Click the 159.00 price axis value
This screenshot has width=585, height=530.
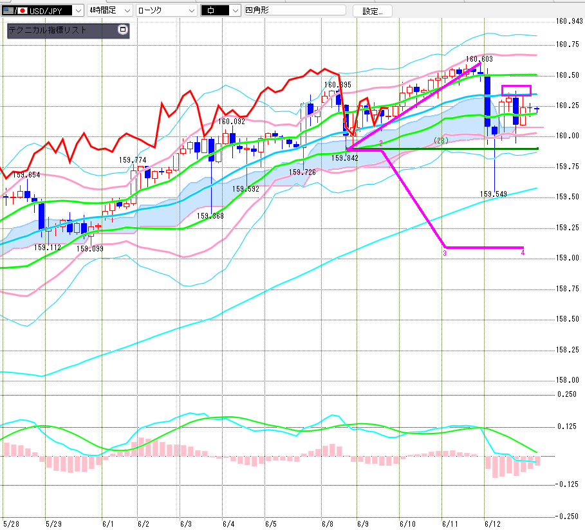tap(568, 258)
